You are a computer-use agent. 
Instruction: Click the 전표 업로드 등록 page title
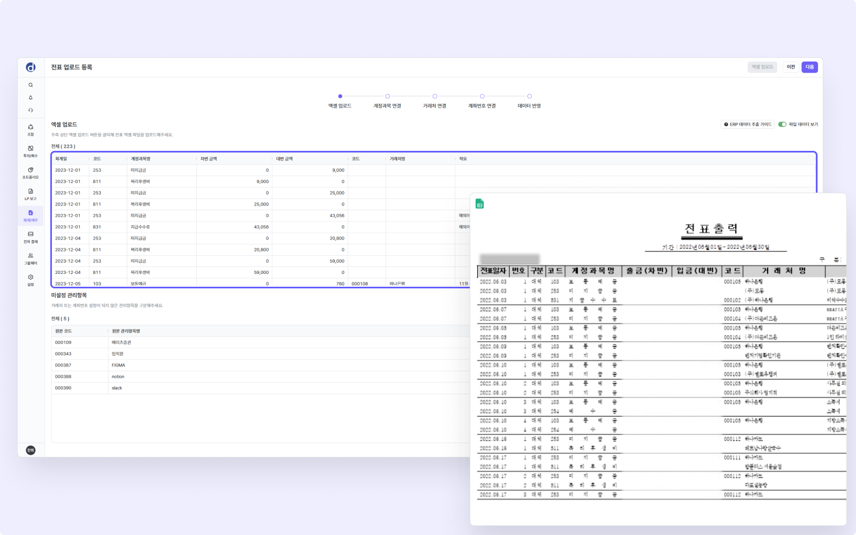(72, 67)
